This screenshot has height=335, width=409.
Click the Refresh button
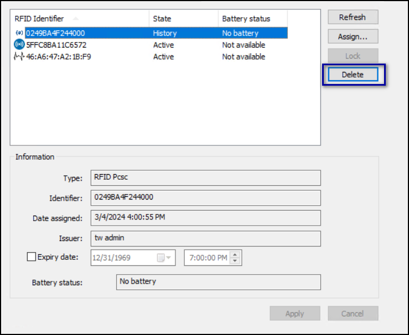[x=353, y=17]
